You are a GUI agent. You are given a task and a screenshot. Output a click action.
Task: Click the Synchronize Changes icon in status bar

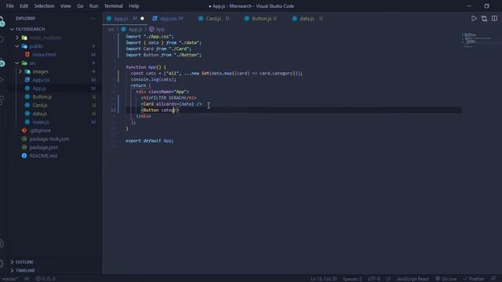[x=27, y=279]
